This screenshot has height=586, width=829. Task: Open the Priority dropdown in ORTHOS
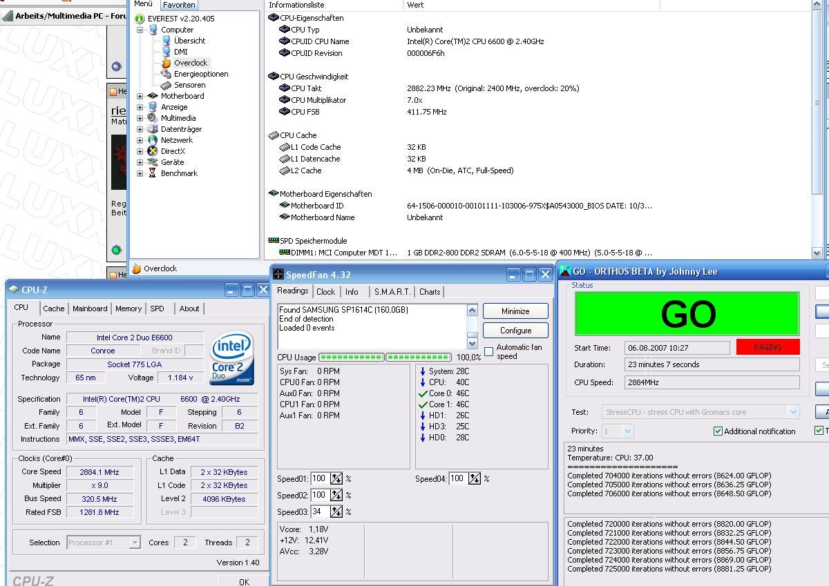tap(627, 431)
